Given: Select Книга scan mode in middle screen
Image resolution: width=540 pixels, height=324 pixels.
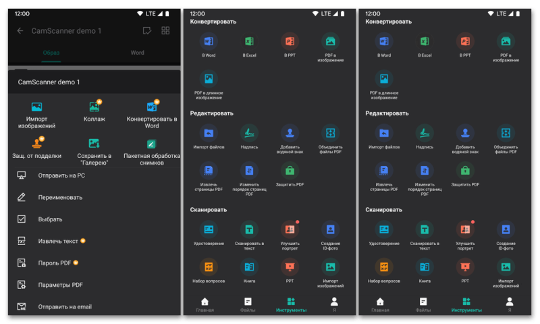Looking at the screenshot, I should click(249, 271).
